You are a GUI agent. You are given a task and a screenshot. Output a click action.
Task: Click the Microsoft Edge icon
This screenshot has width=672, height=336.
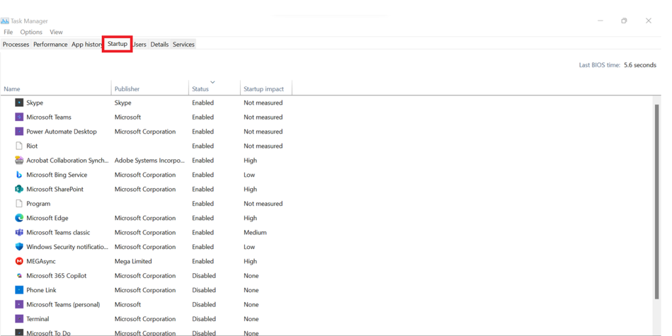[19, 218]
